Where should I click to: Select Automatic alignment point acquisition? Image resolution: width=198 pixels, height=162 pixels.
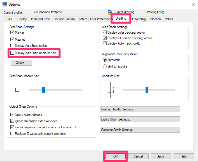(105, 60)
